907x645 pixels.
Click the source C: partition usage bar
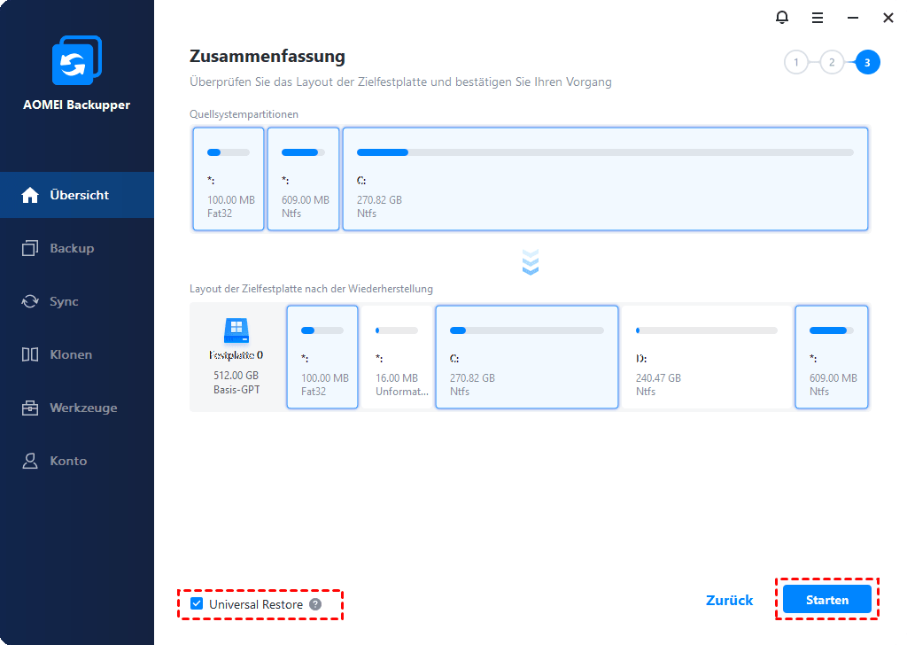pos(605,152)
